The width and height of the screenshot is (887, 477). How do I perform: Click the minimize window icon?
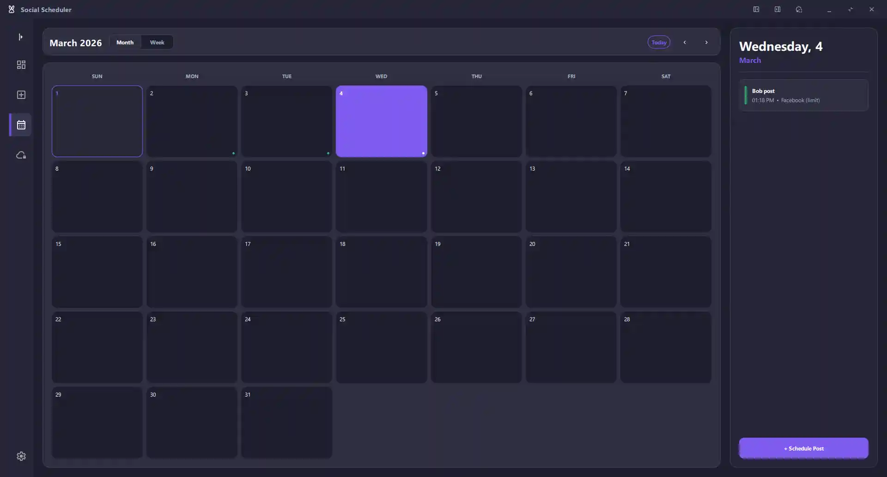coord(829,9)
